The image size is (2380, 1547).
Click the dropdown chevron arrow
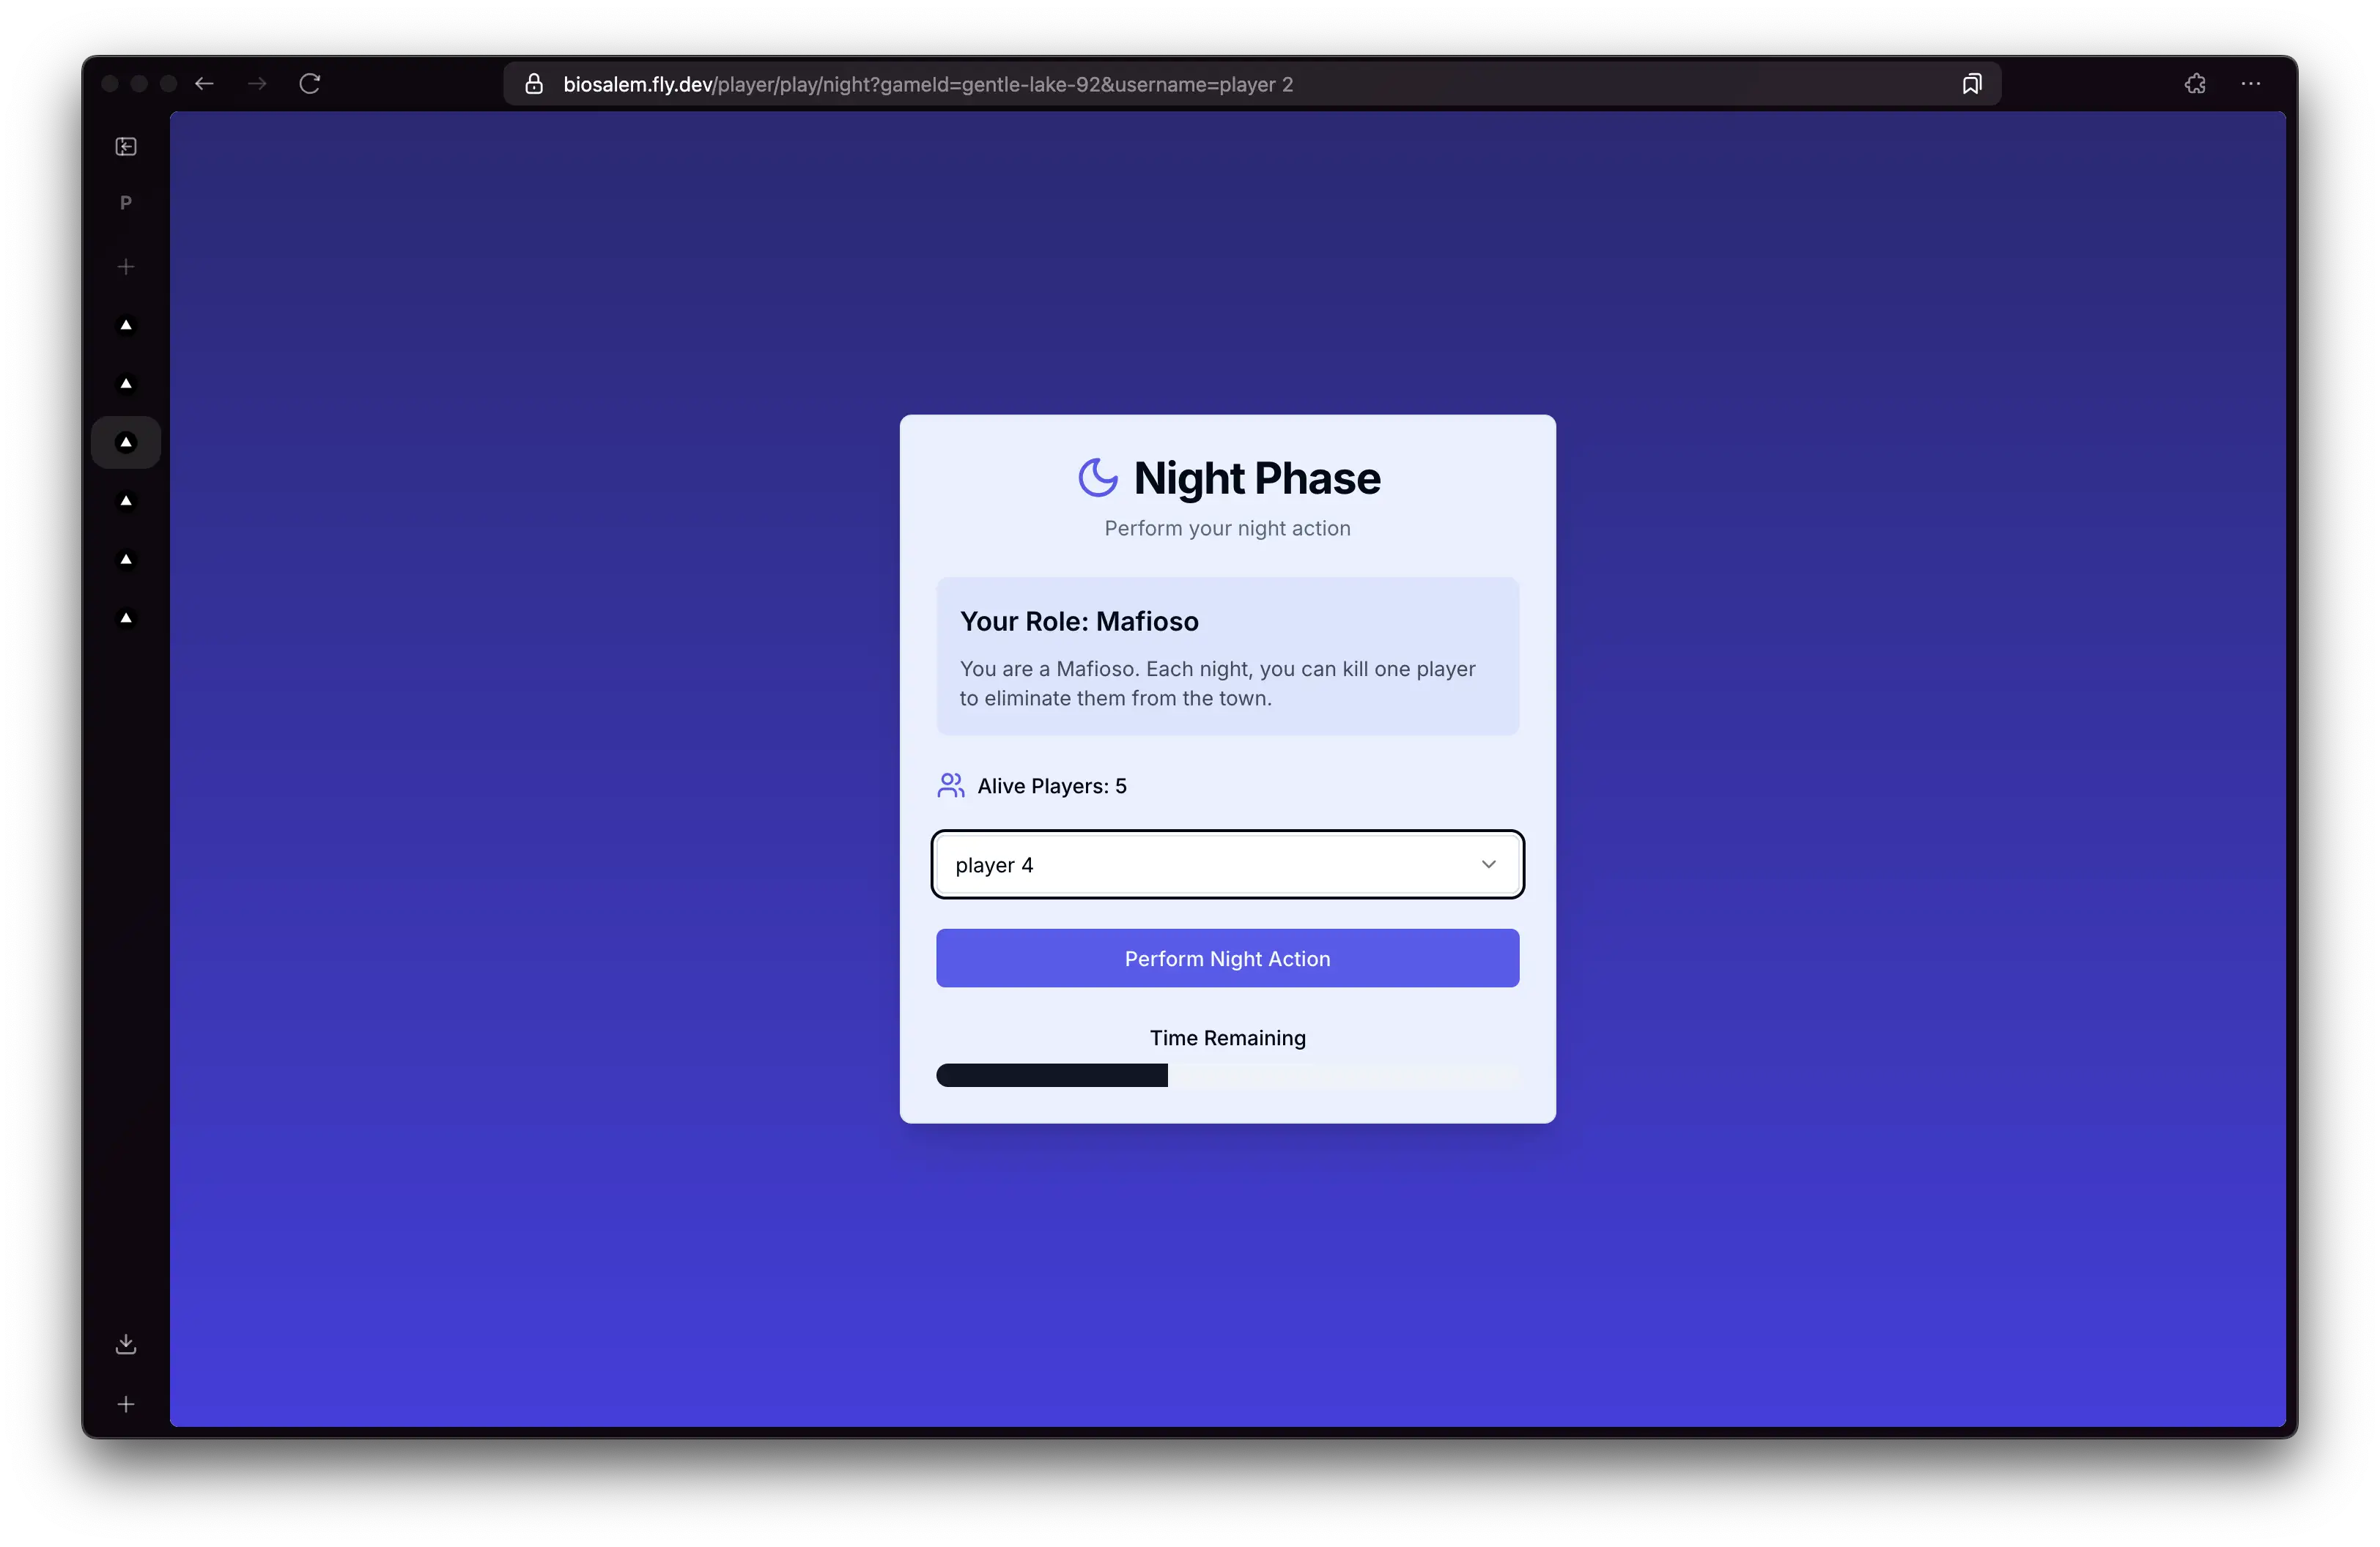click(1488, 864)
